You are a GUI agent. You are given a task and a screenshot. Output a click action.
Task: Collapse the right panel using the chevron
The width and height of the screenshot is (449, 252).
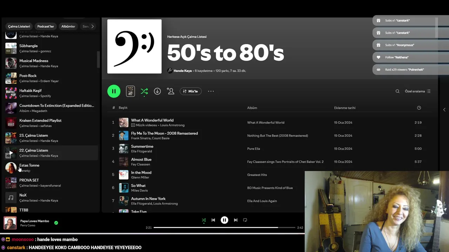pos(444,110)
